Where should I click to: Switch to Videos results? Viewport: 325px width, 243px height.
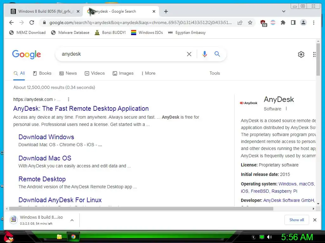(95, 73)
